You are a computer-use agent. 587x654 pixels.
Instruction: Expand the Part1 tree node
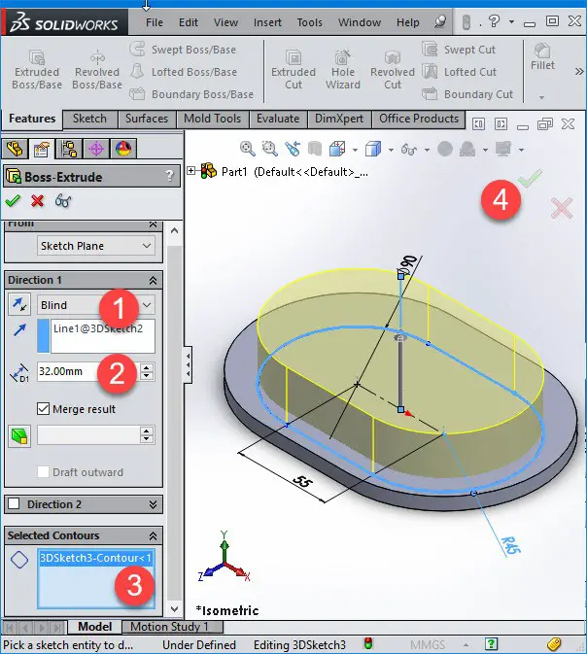(191, 171)
